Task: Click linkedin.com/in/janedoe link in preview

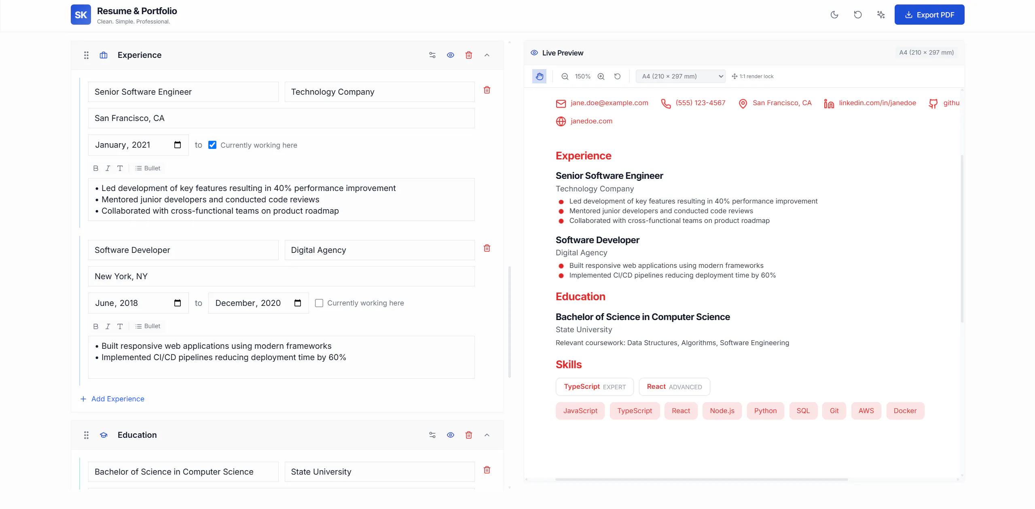Action: click(877, 103)
